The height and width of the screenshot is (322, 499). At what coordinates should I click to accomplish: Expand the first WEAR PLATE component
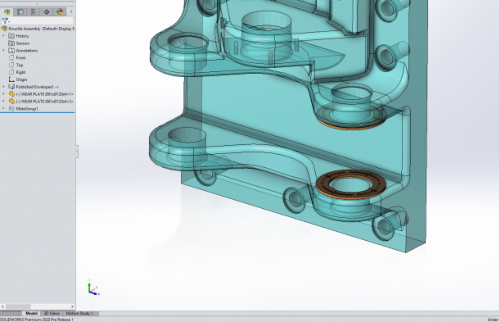[x=4, y=94]
